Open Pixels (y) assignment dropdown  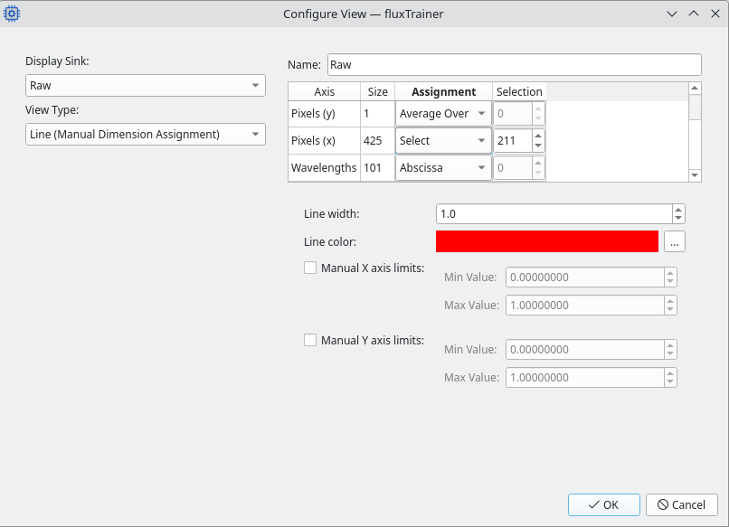click(443, 114)
